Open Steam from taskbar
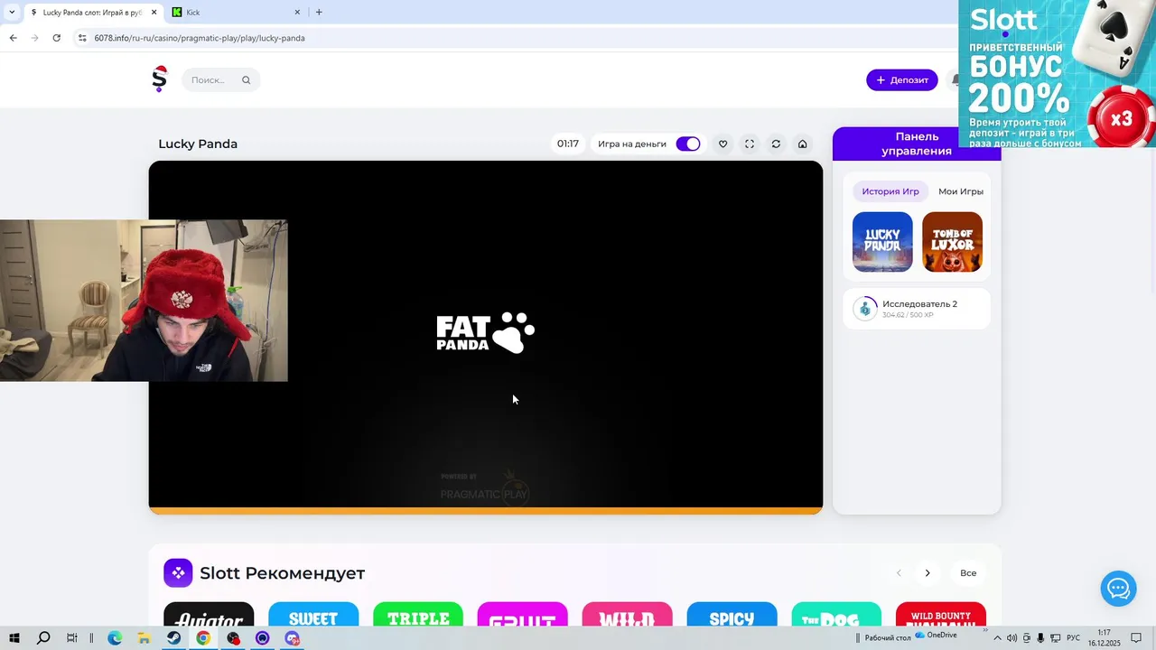1156x650 pixels. pos(173,638)
